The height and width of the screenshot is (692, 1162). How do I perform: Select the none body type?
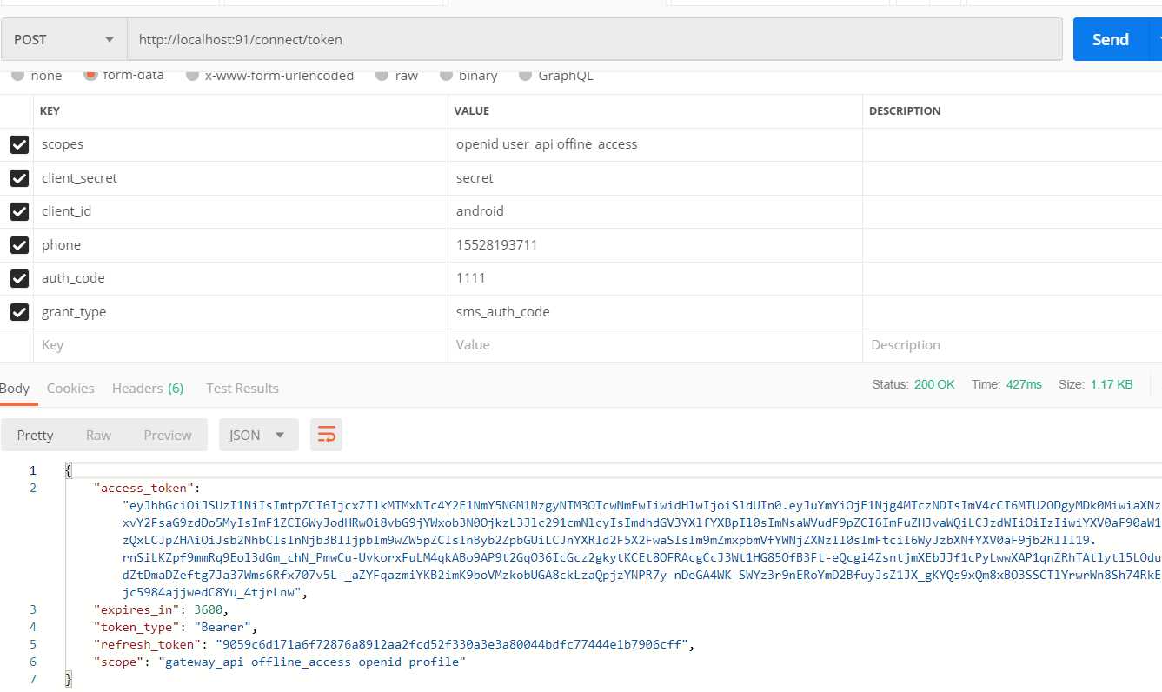click(x=37, y=76)
